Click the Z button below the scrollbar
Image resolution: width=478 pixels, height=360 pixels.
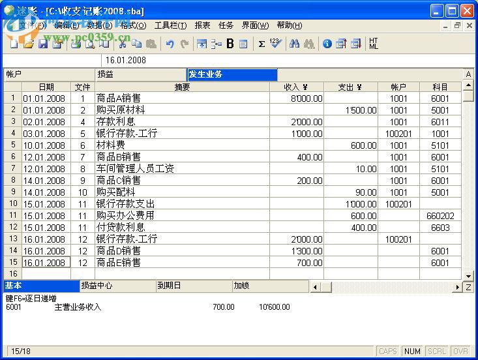[x=469, y=287]
